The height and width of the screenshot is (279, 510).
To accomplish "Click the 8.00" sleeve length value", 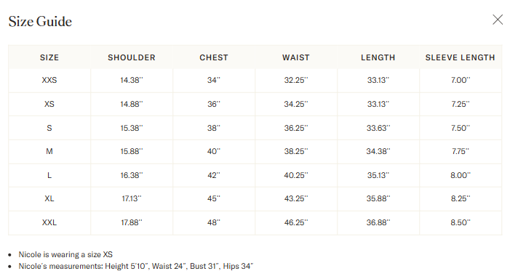I will (x=461, y=175).
